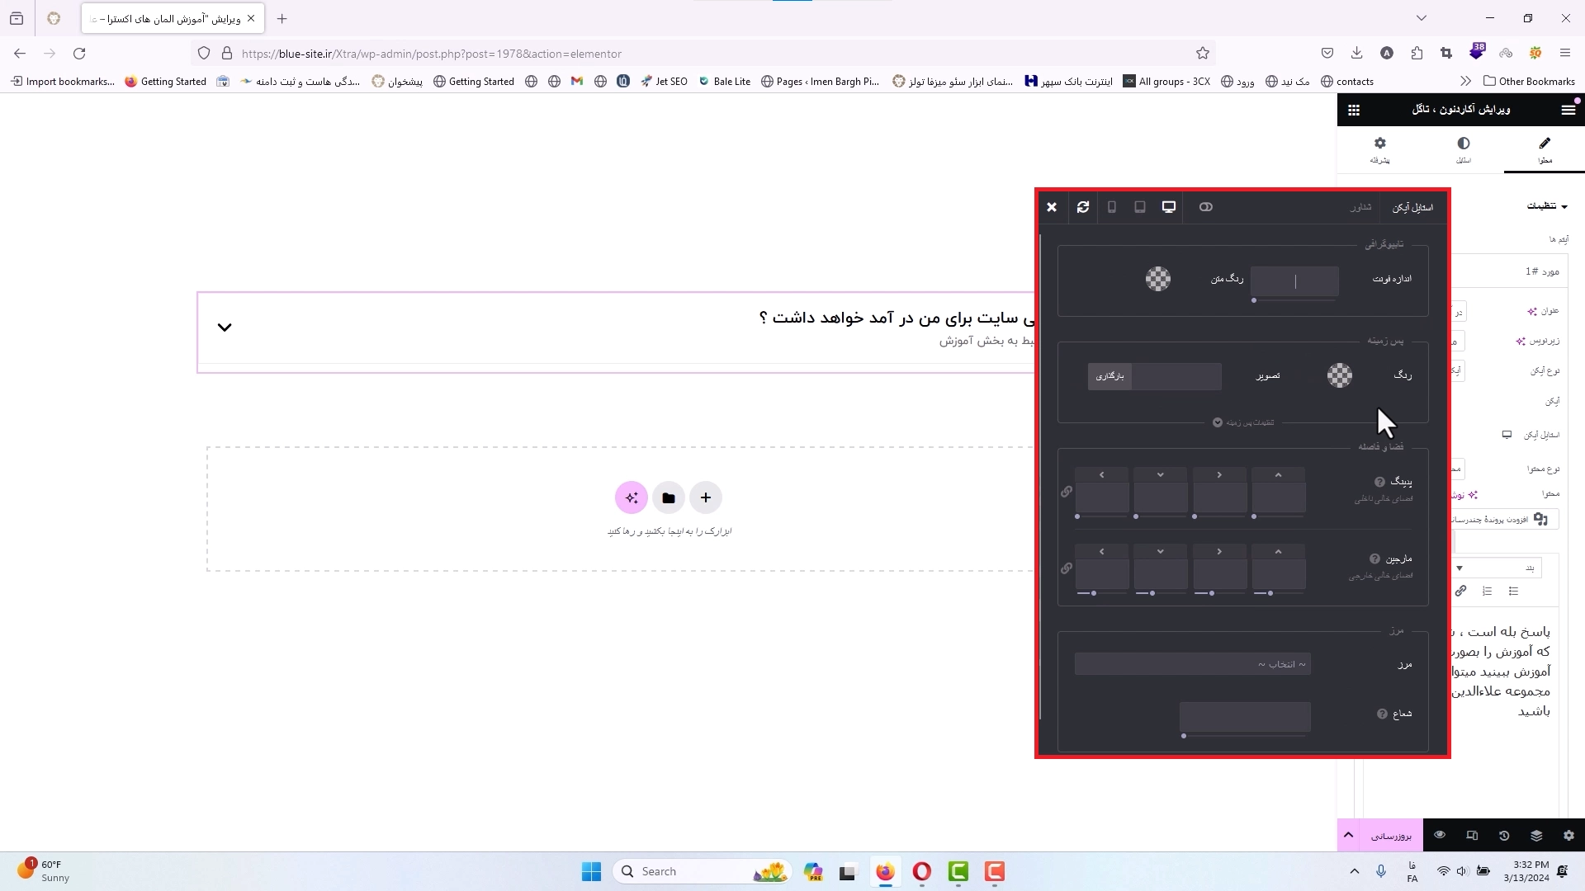Screen dimensions: 1585x891
Task: Select mobile device view in style popup
Action: tap(1112, 207)
